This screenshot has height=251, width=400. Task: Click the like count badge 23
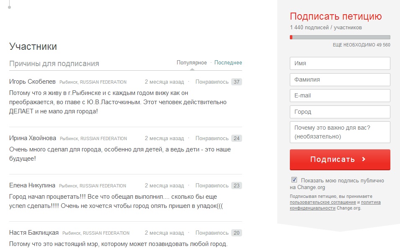pos(237,186)
